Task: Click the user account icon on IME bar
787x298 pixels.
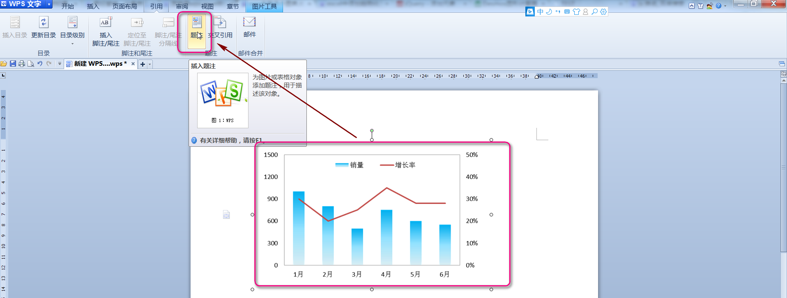Action: (x=585, y=12)
